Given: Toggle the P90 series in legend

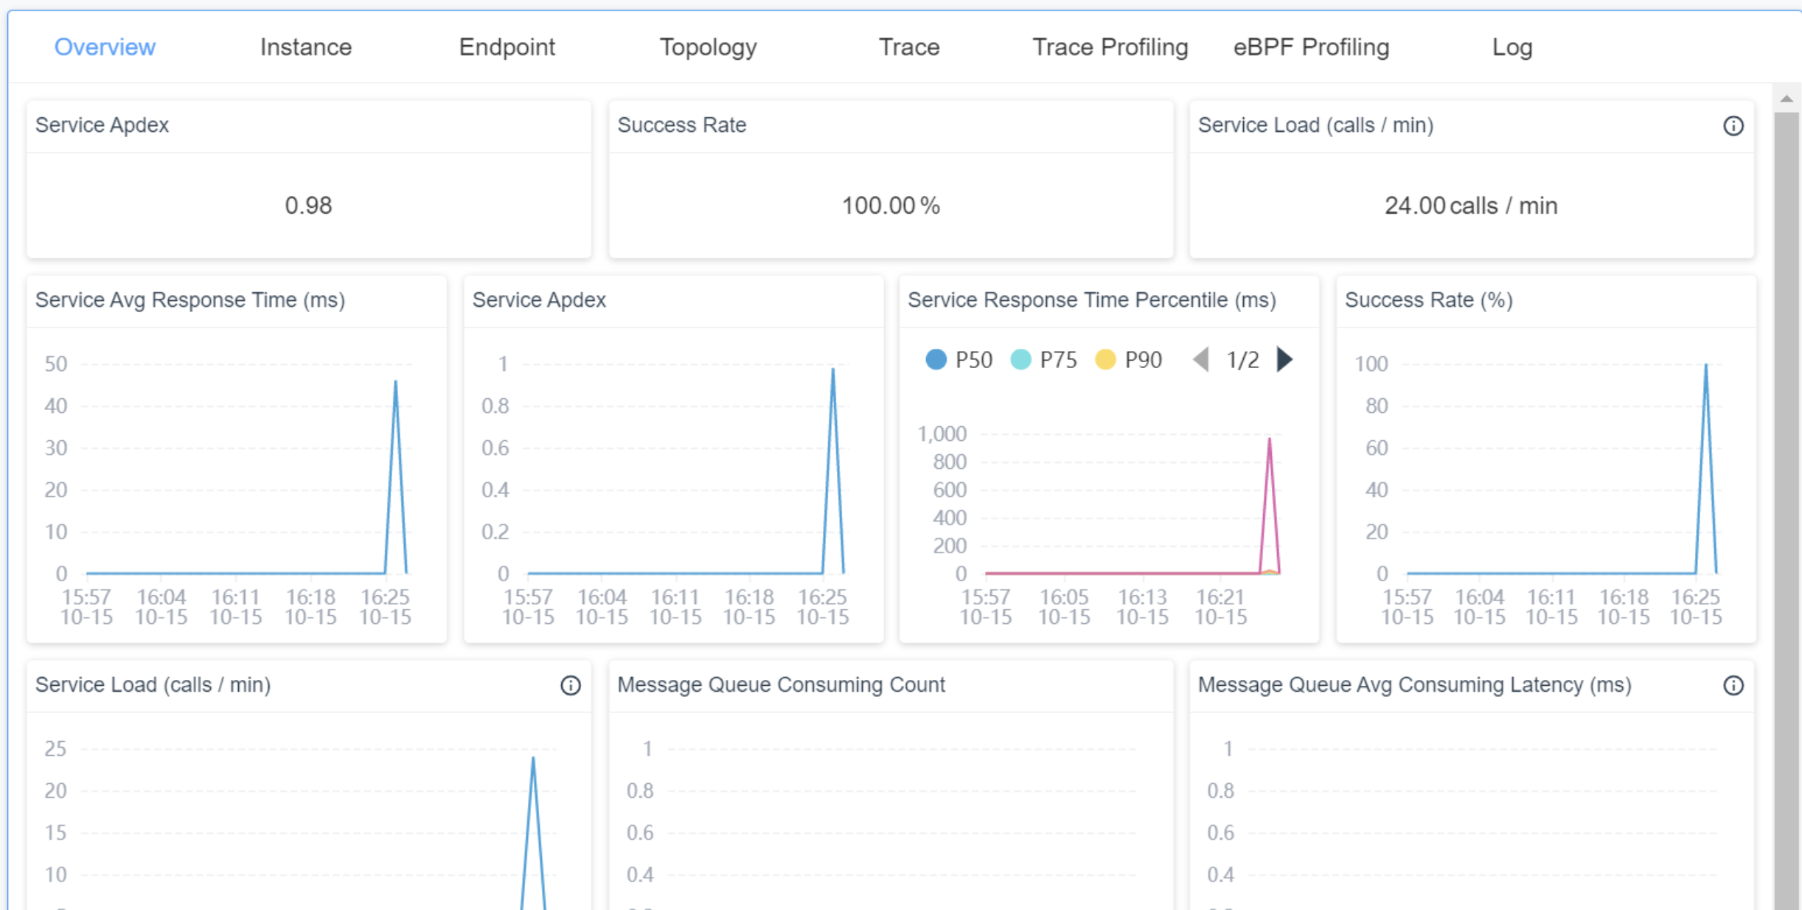Looking at the screenshot, I should [x=1128, y=360].
